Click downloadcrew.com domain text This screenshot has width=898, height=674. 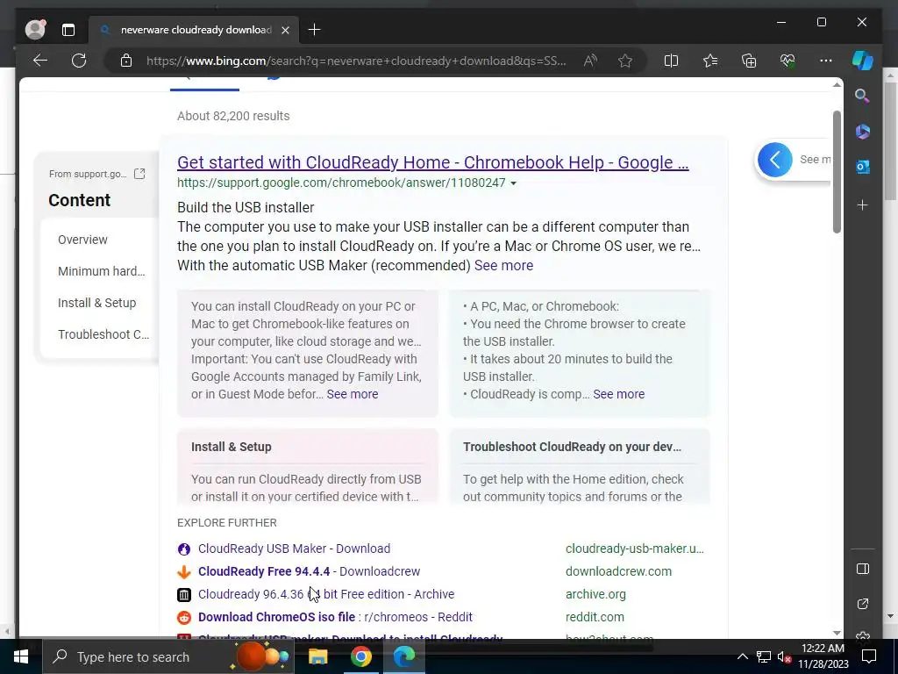click(x=618, y=571)
